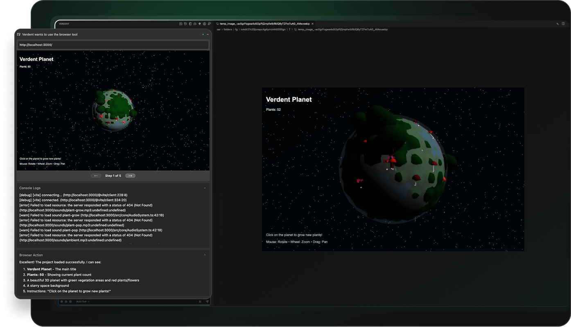This screenshot has height=327, width=571.
Task: Click the warn 'Failed to load sound plant-grow' line
Action: click(92, 215)
